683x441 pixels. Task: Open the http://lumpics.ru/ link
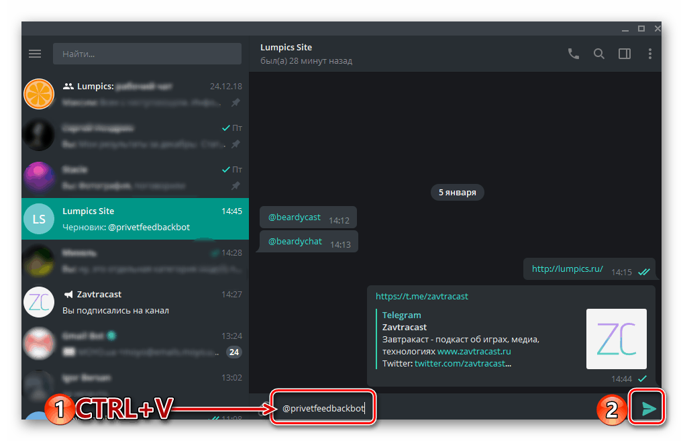pyautogui.click(x=567, y=268)
